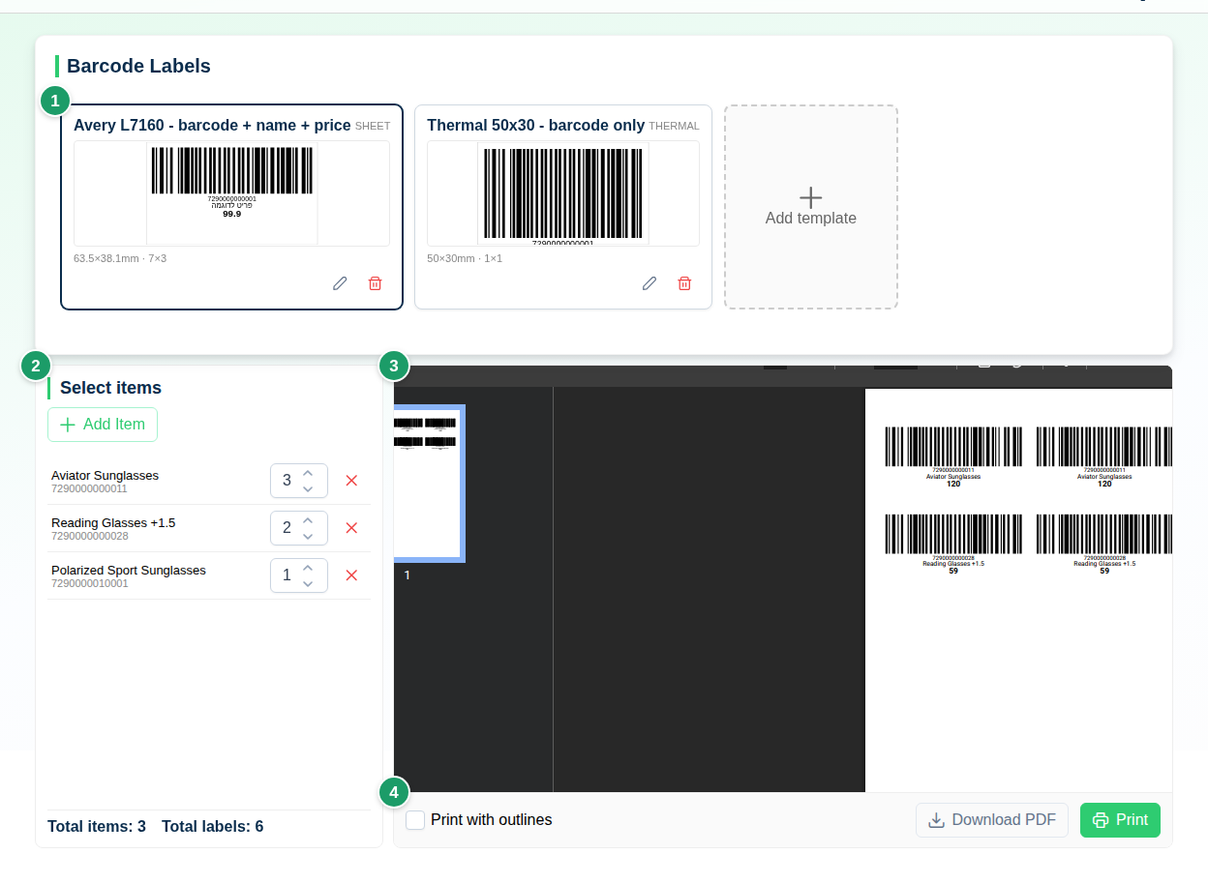1208x884 pixels.
Task: Click the Barcode Labels heading
Action: click(x=138, y=66)
